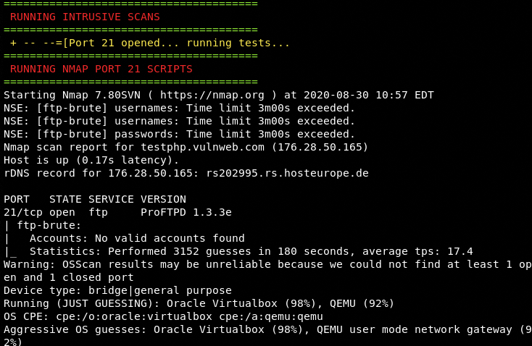Click the rs202995.rs.hosteurope.de rDNS hostname
The height and width of the screenshot is (346, 532).
287,173
